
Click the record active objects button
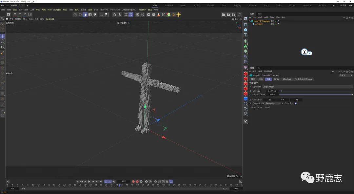pos(133,182)
